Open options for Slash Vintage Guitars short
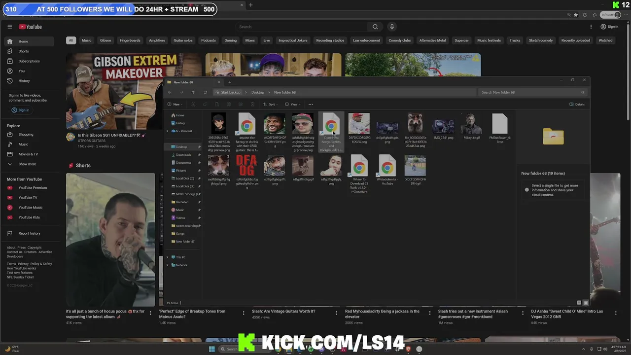Screen dimensions: 631x355 click(x=337, y=313)
